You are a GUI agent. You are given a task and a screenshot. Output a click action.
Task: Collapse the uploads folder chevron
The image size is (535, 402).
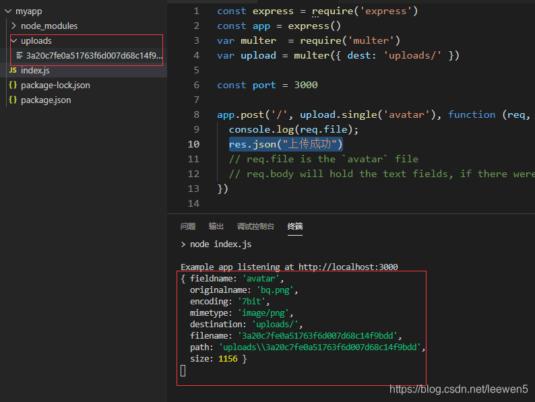click(x=13, y=41)
